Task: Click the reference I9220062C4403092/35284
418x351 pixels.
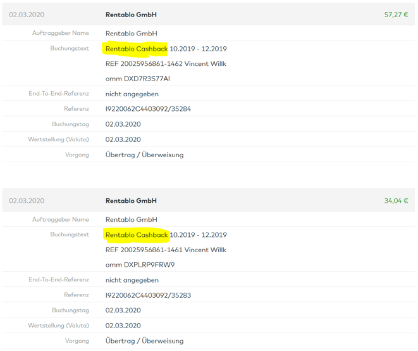Action: coord(148,109)
